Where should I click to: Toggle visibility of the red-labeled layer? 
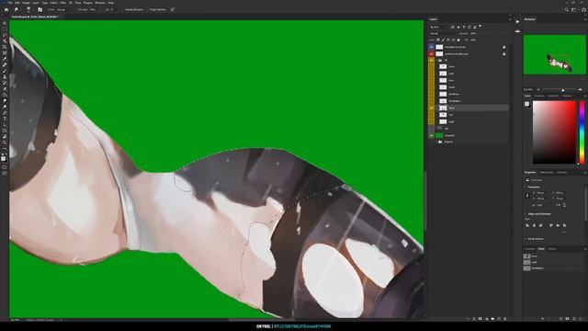(x=431, y=53)
